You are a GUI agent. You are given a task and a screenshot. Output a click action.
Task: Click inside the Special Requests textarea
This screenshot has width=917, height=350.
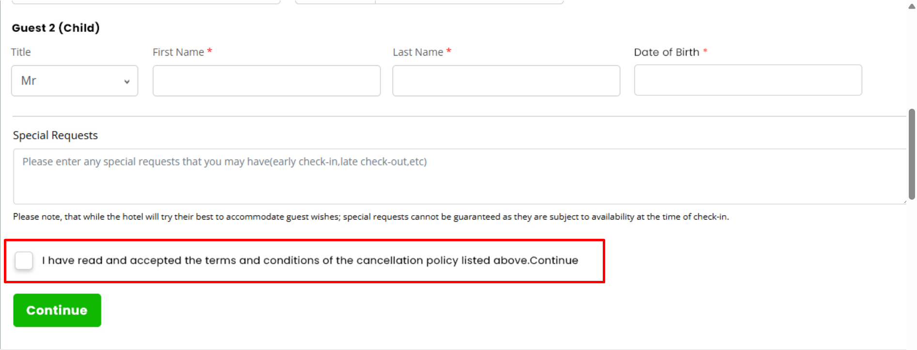458,176
